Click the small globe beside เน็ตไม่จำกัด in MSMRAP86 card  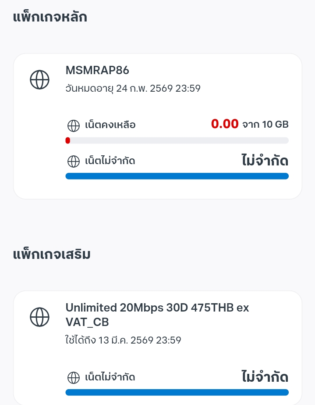point(73,161)
